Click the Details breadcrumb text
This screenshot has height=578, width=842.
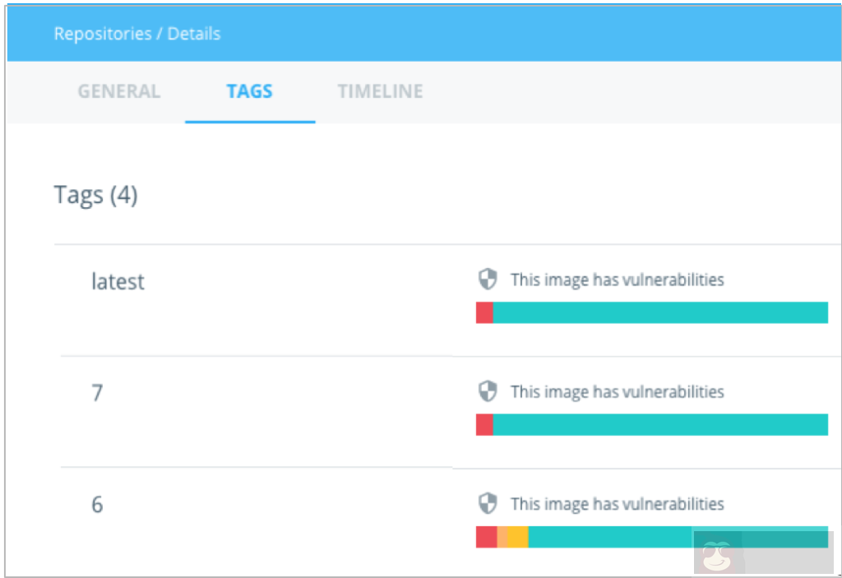point(196,33)
